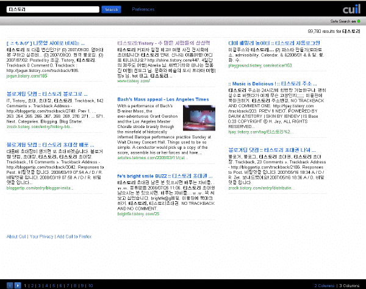
Task: Open fe's bright smile BUZZ result title
Action: pyautogui.click(x=165, y=176)
